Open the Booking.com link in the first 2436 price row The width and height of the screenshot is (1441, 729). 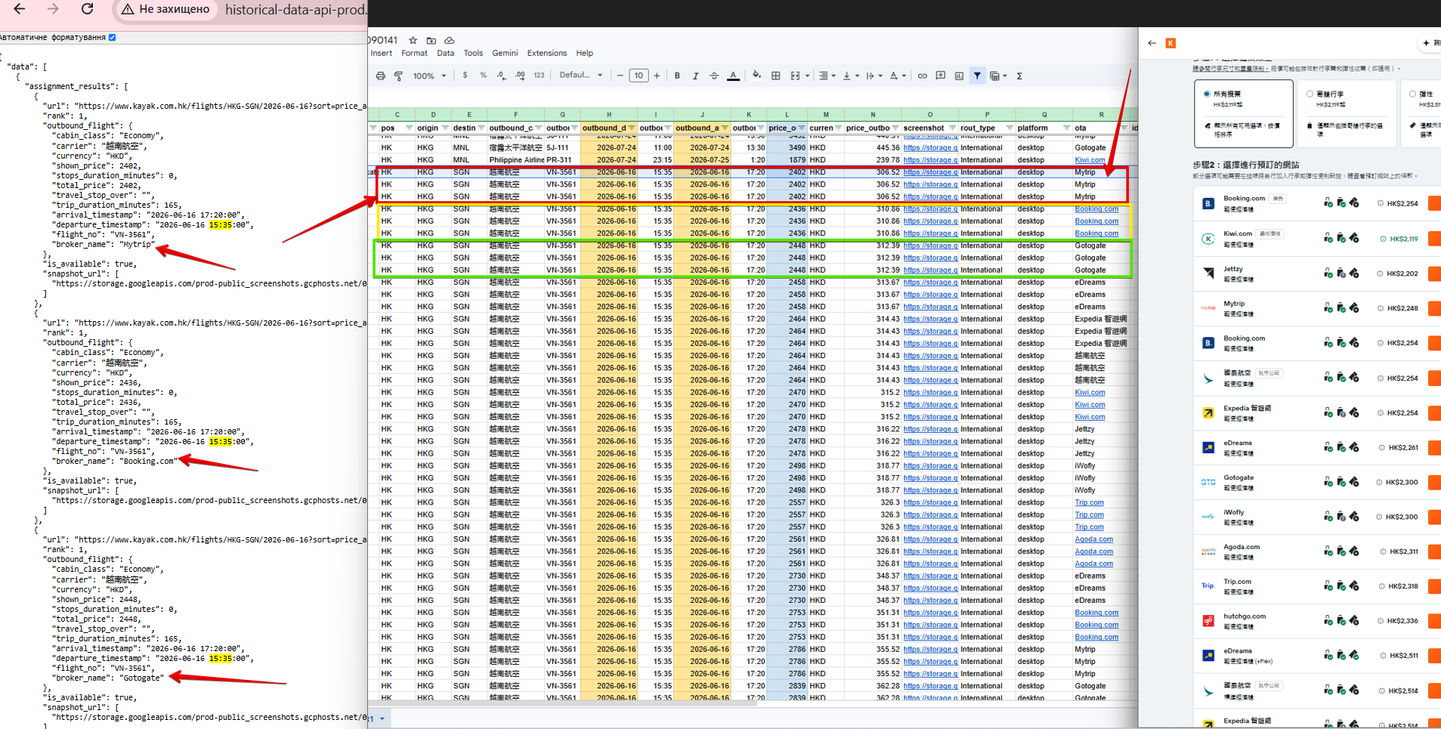[1096, 209]
